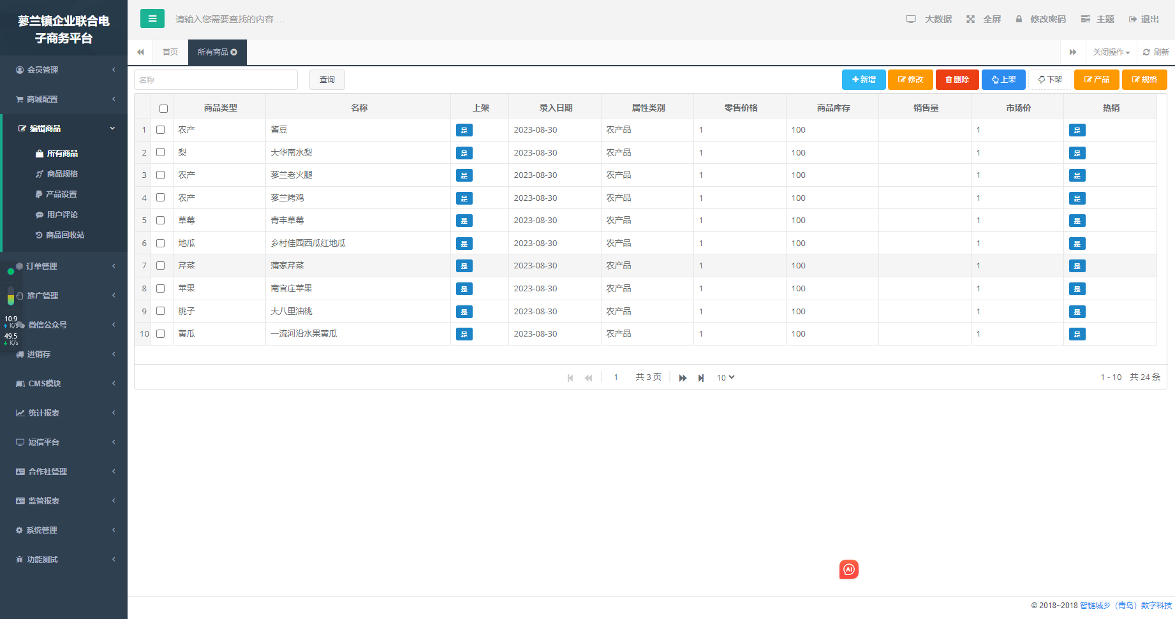Expand the 合作社管理 menu
The width and height of the screenshot is (1175, 619).
pyautogui.click(x=64, y=471)
